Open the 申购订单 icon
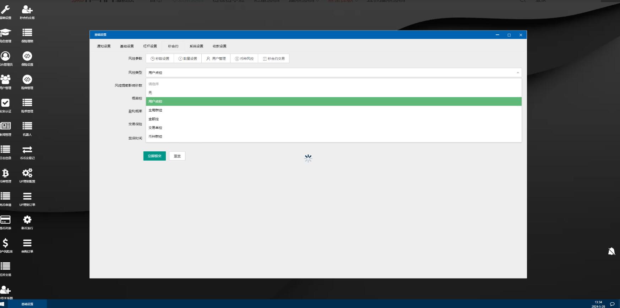 tap(27, 245)
